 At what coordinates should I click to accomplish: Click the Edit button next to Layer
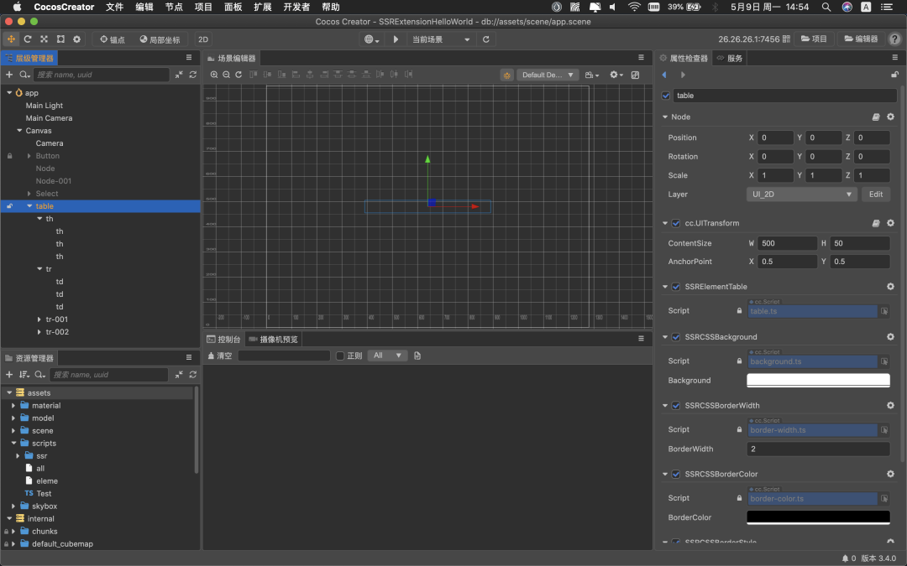875,195
